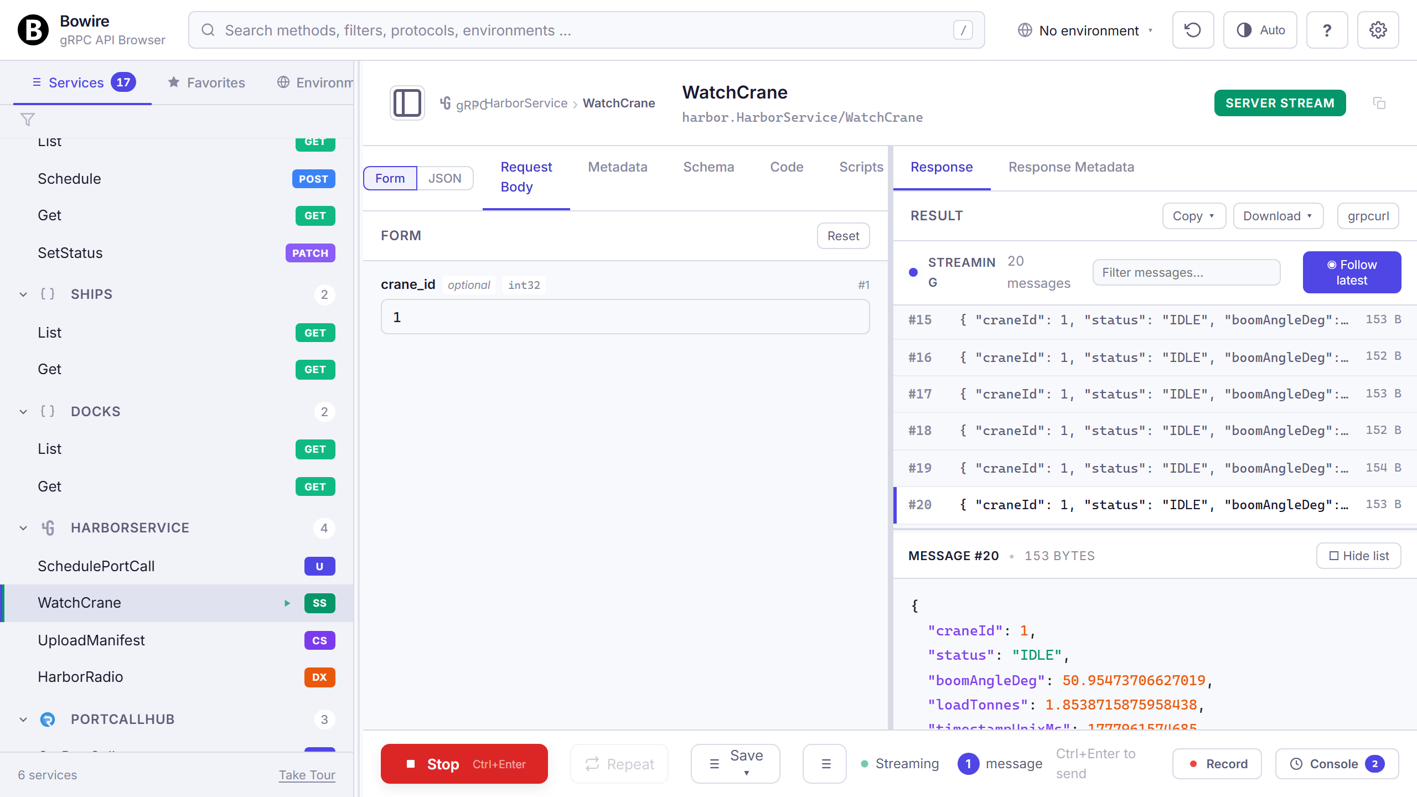Click the U badge on SchedulePortCall
This screenshot has width=1417, height=797.
click(320, 566)
